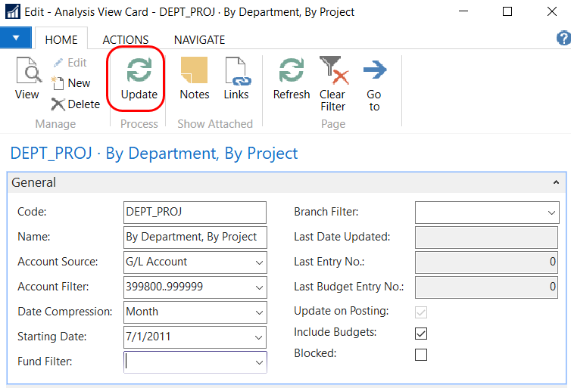Enable the Blocked checkbox
571x388 pixels.
421,354
